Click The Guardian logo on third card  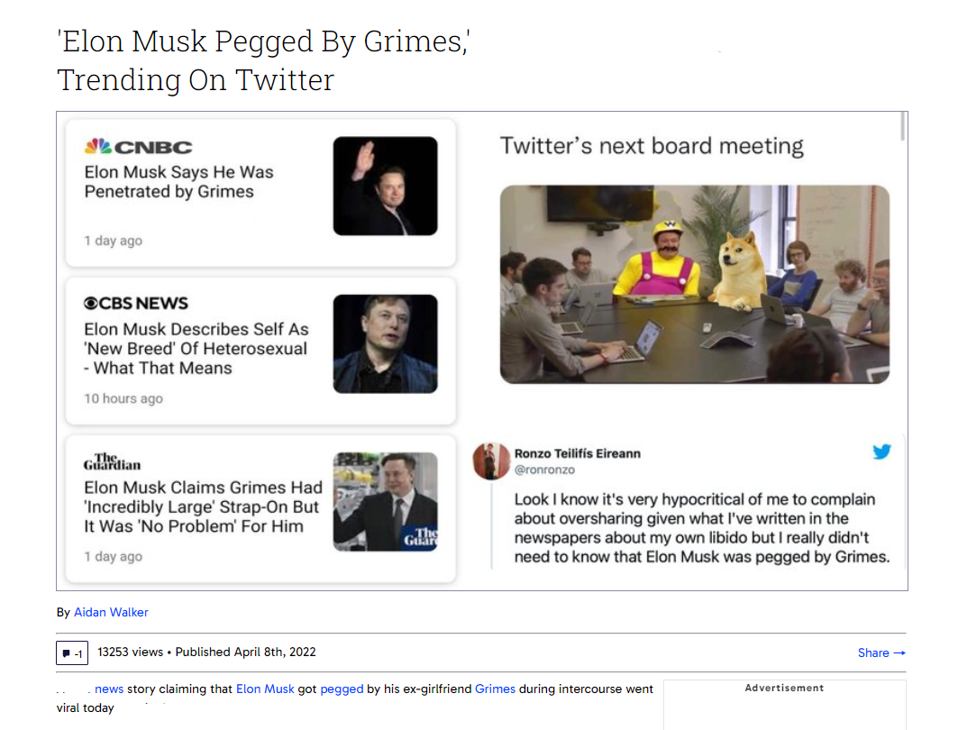coord(113,461)
